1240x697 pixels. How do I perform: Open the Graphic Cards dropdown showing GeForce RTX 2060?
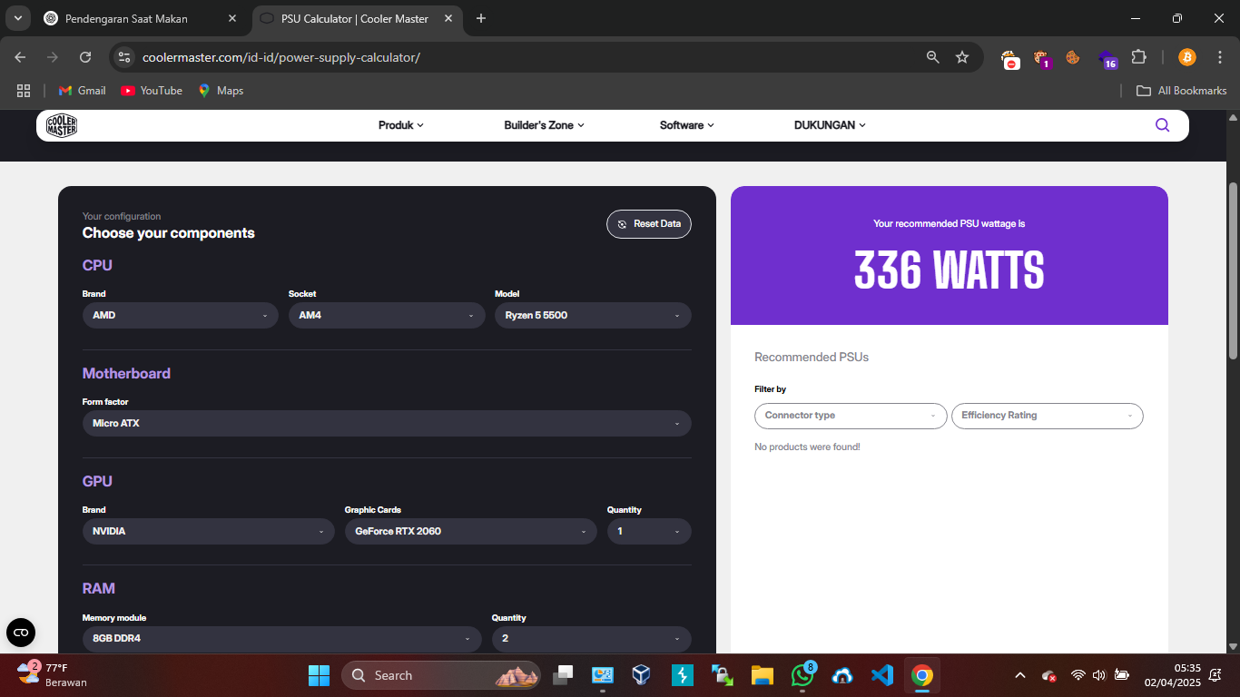coord(470,532)
